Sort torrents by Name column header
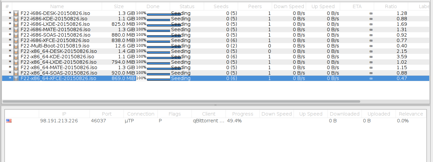433x162 pixels. coord(57,6)
